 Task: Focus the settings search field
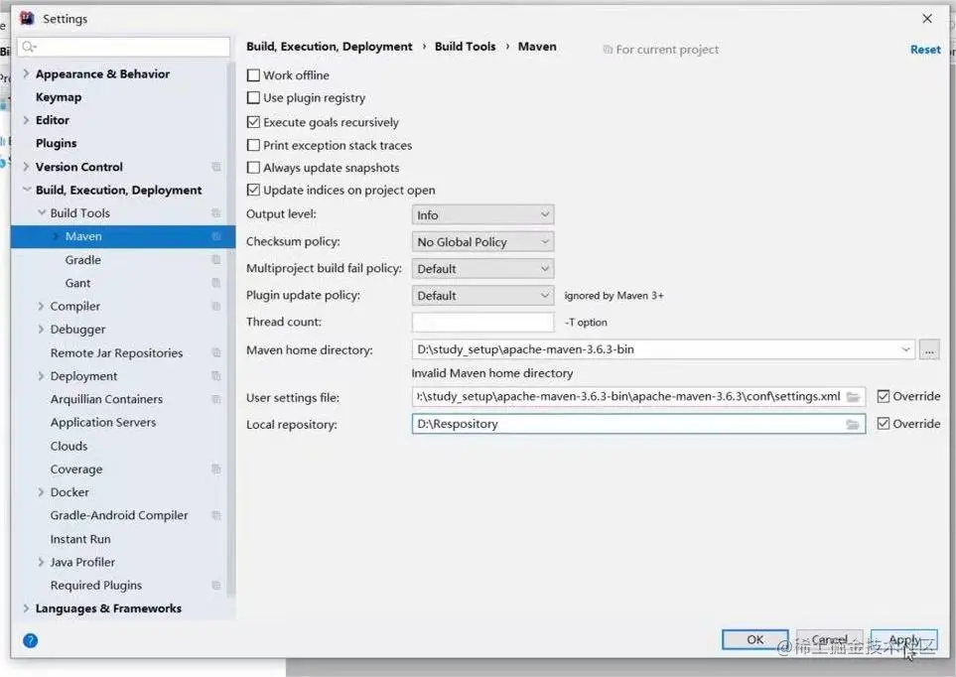(124, 47)
